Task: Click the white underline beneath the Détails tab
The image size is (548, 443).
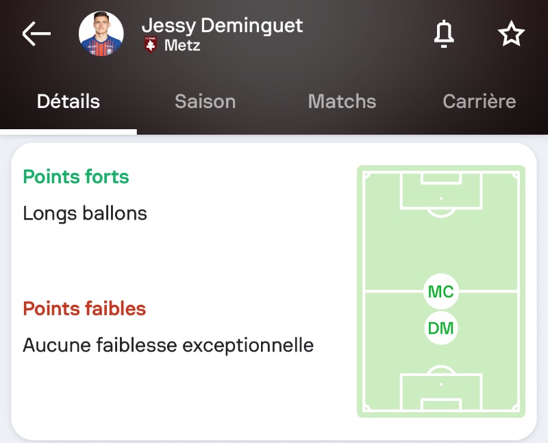Action: point(68,132)
